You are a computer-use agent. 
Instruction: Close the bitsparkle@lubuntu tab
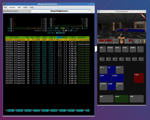(x=89, y=11)
